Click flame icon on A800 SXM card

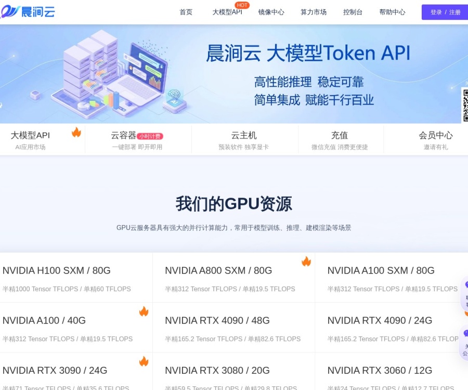(306, 262)
